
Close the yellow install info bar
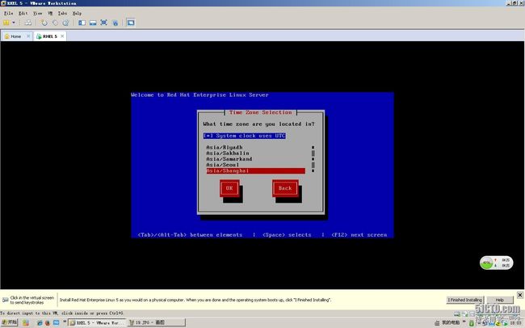pos(519,295)
